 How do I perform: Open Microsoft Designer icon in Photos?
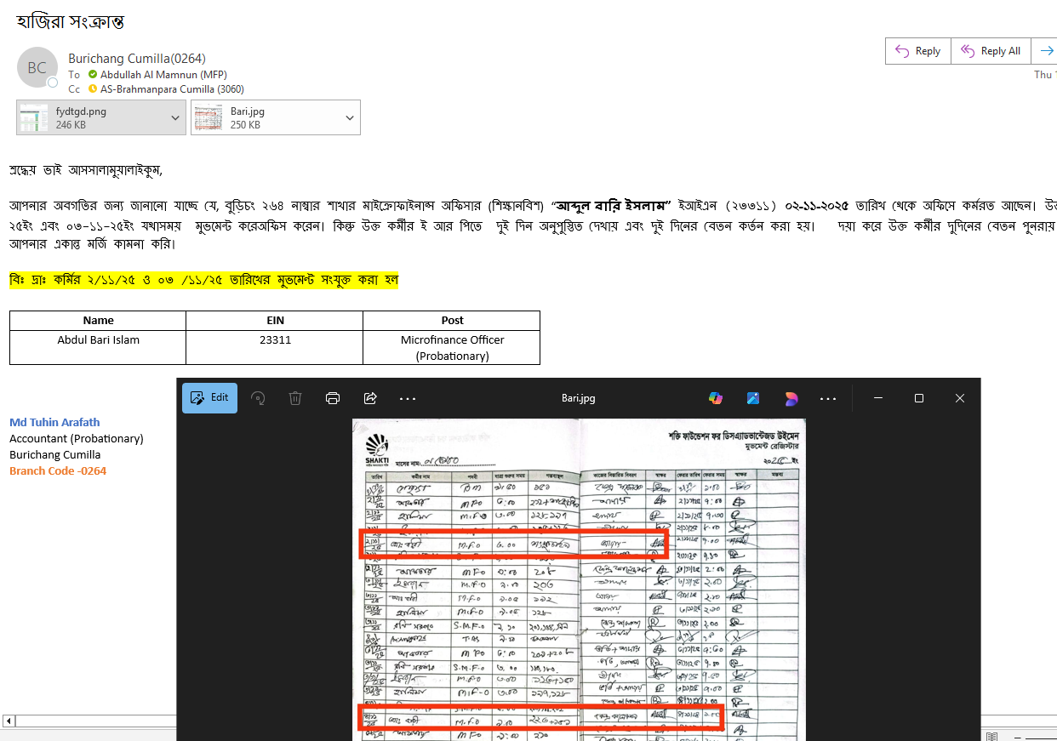[x=753, y=398]
